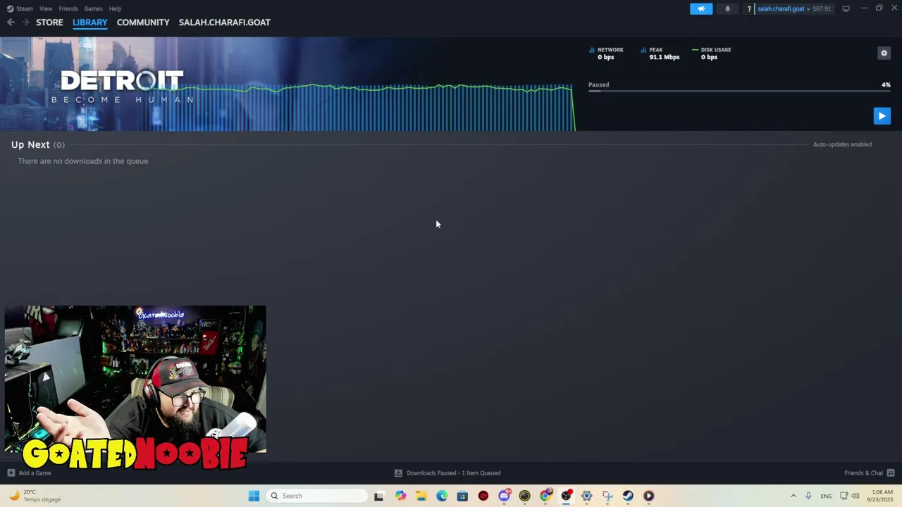Click the Steam icon in taskbar
The width and height of the screenshot is (902, 507).
[628, 496]
